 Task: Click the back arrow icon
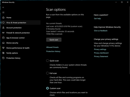point(3,8)
